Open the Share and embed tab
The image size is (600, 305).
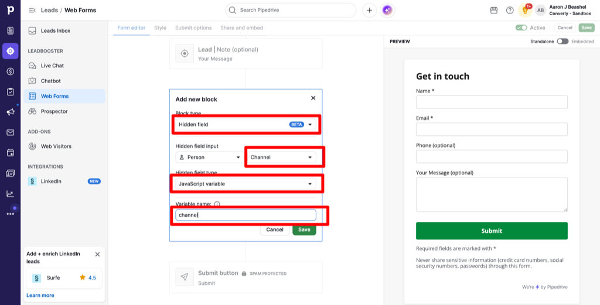(x=241, y=28)
